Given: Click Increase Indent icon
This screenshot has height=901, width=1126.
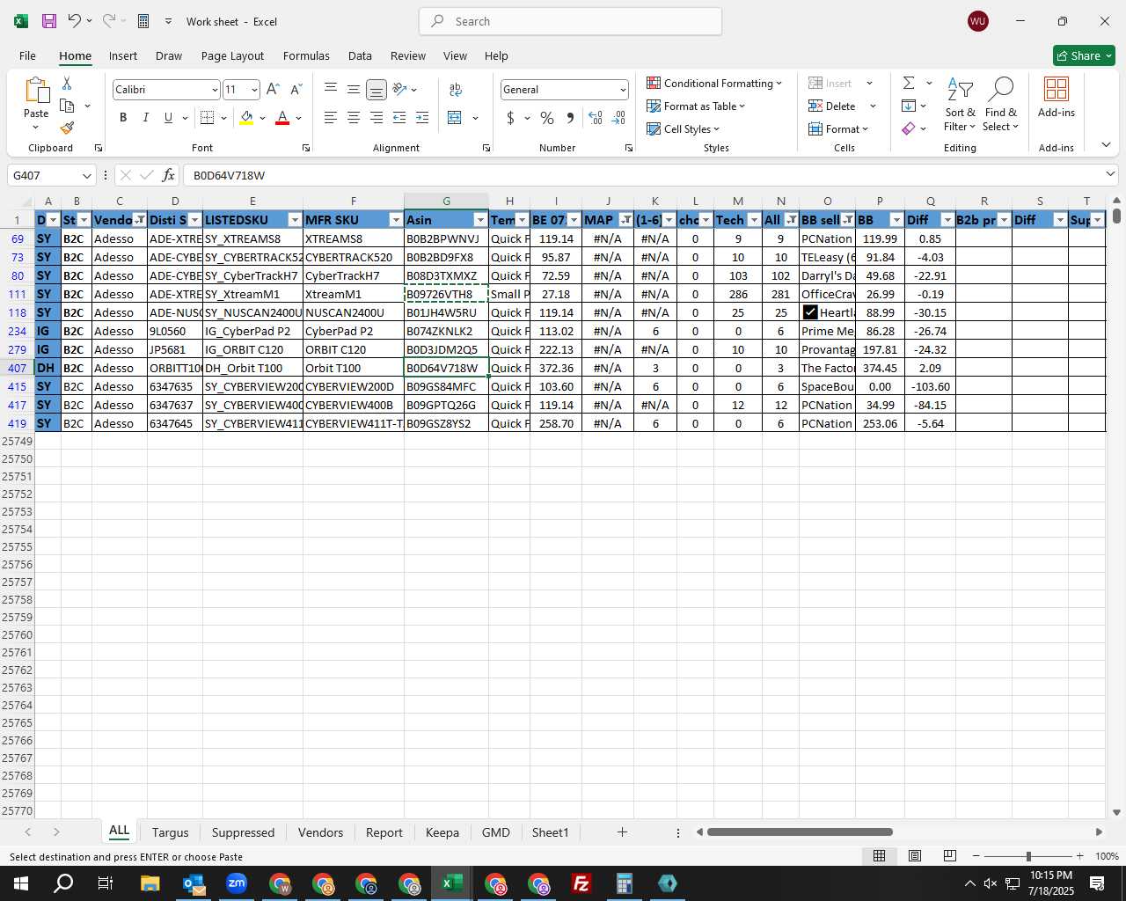Looking at the screenshot, I should [x=422, y=117].
